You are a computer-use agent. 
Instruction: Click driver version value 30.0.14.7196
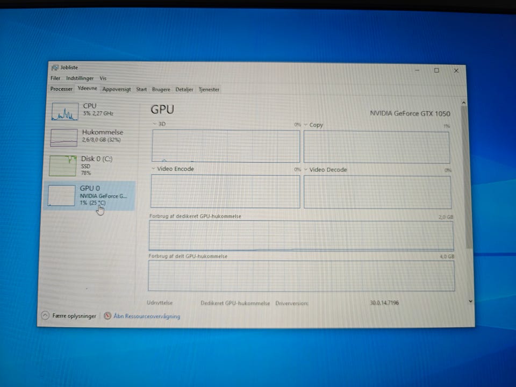[x=384, y=303]
